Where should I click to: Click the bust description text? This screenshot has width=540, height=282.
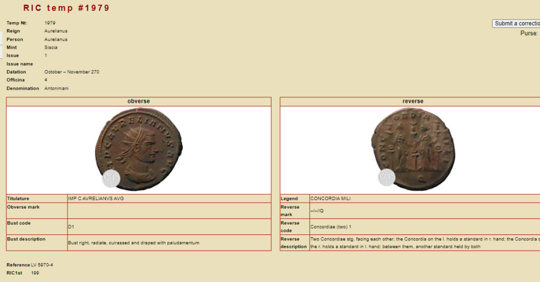133,243
